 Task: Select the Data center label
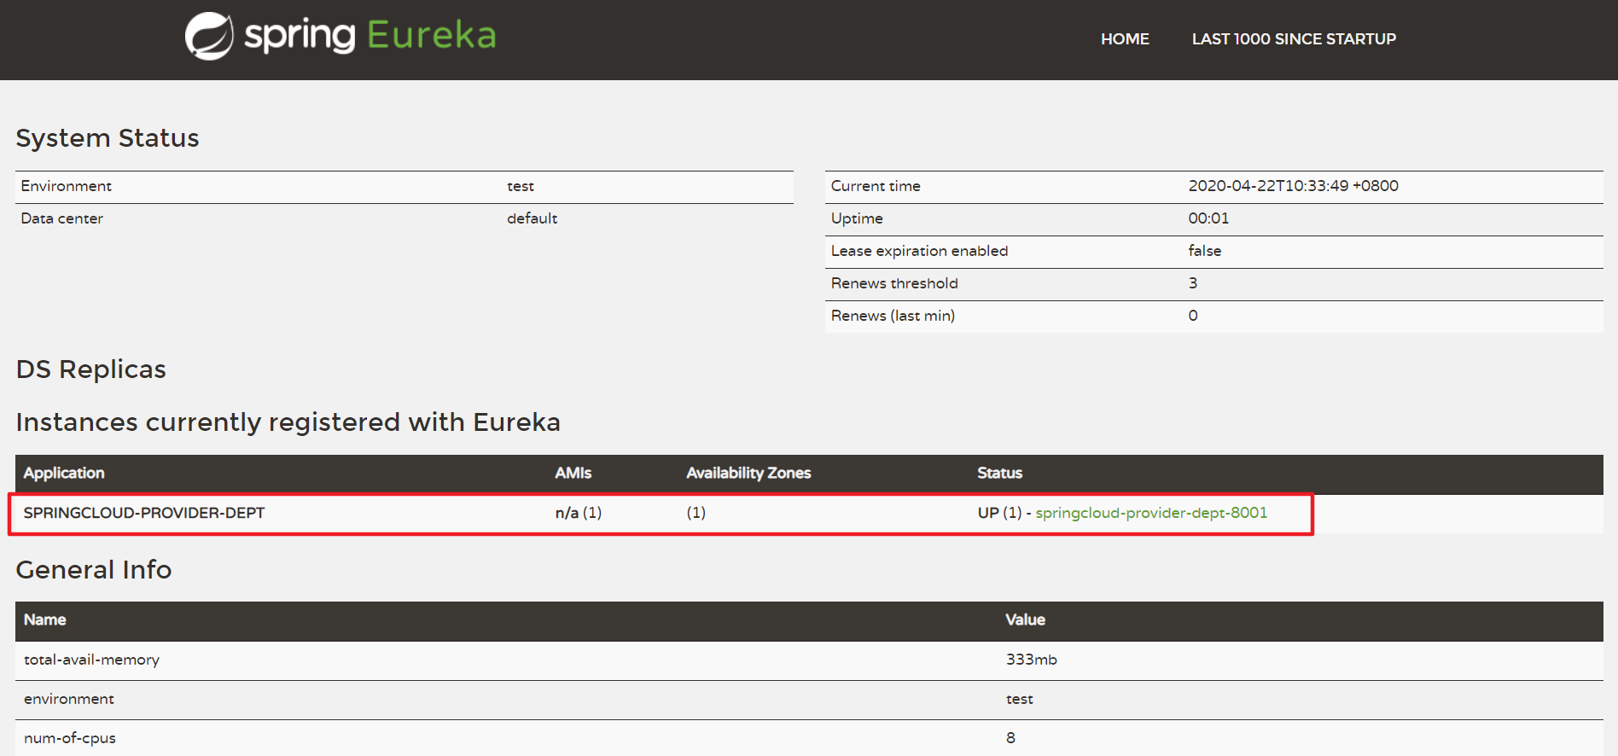(62, 218)
